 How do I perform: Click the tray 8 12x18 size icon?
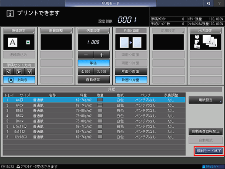pos(25,137)
